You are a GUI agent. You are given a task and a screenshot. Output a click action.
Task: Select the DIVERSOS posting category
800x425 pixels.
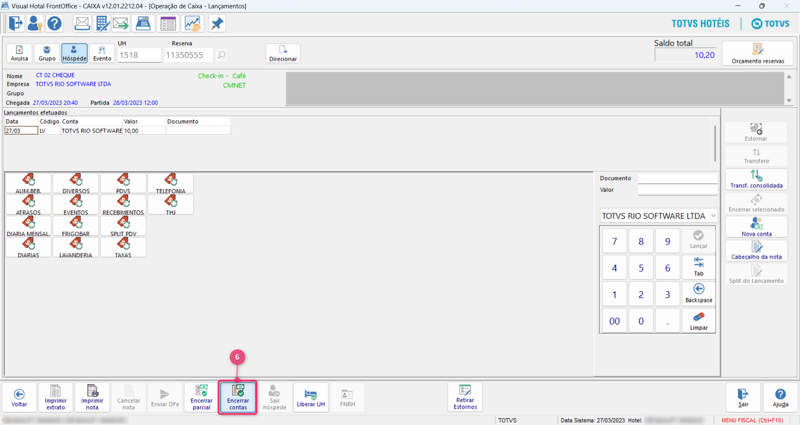(x=76, y=183)
